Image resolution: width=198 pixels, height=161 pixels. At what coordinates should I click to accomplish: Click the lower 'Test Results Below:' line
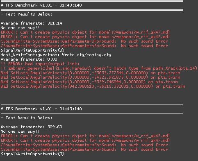click(x=26, y=118)
